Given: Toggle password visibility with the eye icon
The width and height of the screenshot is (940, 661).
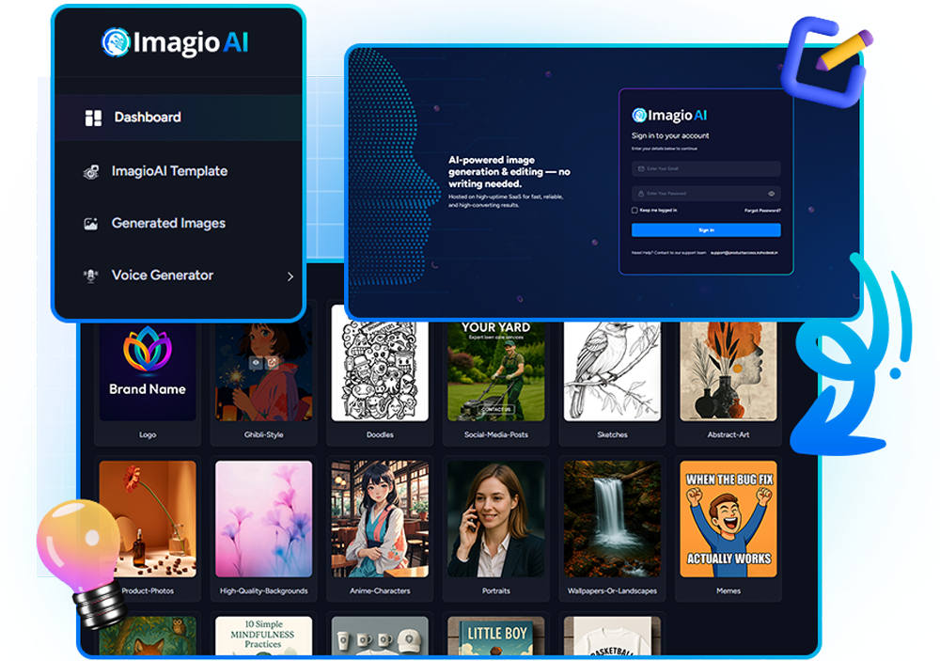Looking at the screenshot, I should click(772, 193).
